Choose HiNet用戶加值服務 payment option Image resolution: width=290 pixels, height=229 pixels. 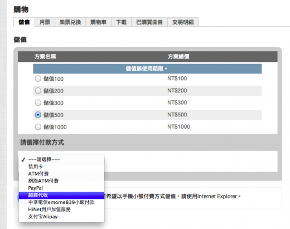click(61, 209)
